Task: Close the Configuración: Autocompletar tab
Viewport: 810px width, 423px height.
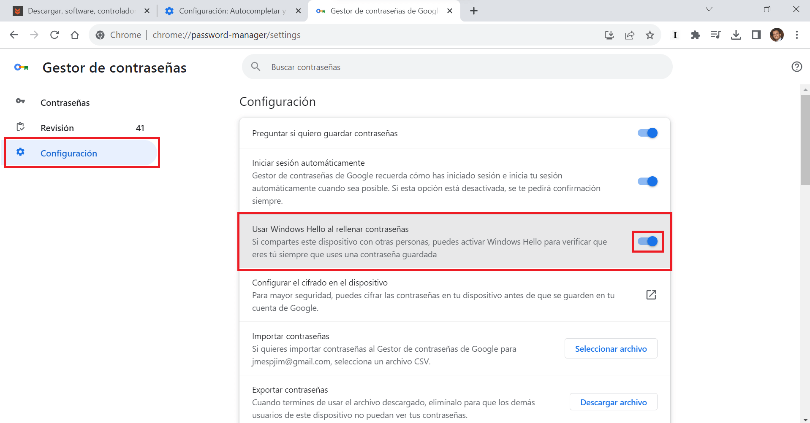Action: click(298, 11)
